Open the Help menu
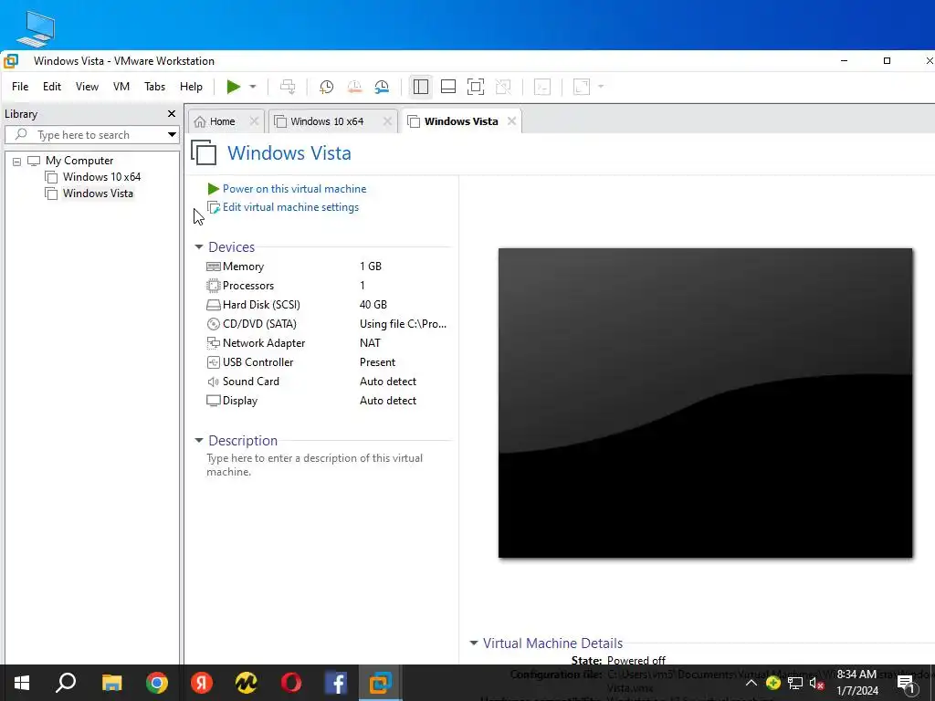The image size is (935, 701). pos(191,87)
